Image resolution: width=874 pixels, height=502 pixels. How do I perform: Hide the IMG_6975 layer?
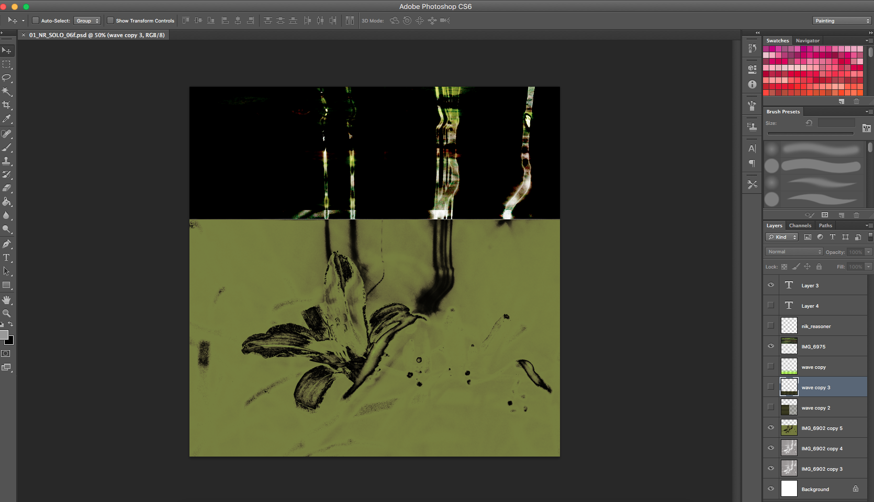770,346
